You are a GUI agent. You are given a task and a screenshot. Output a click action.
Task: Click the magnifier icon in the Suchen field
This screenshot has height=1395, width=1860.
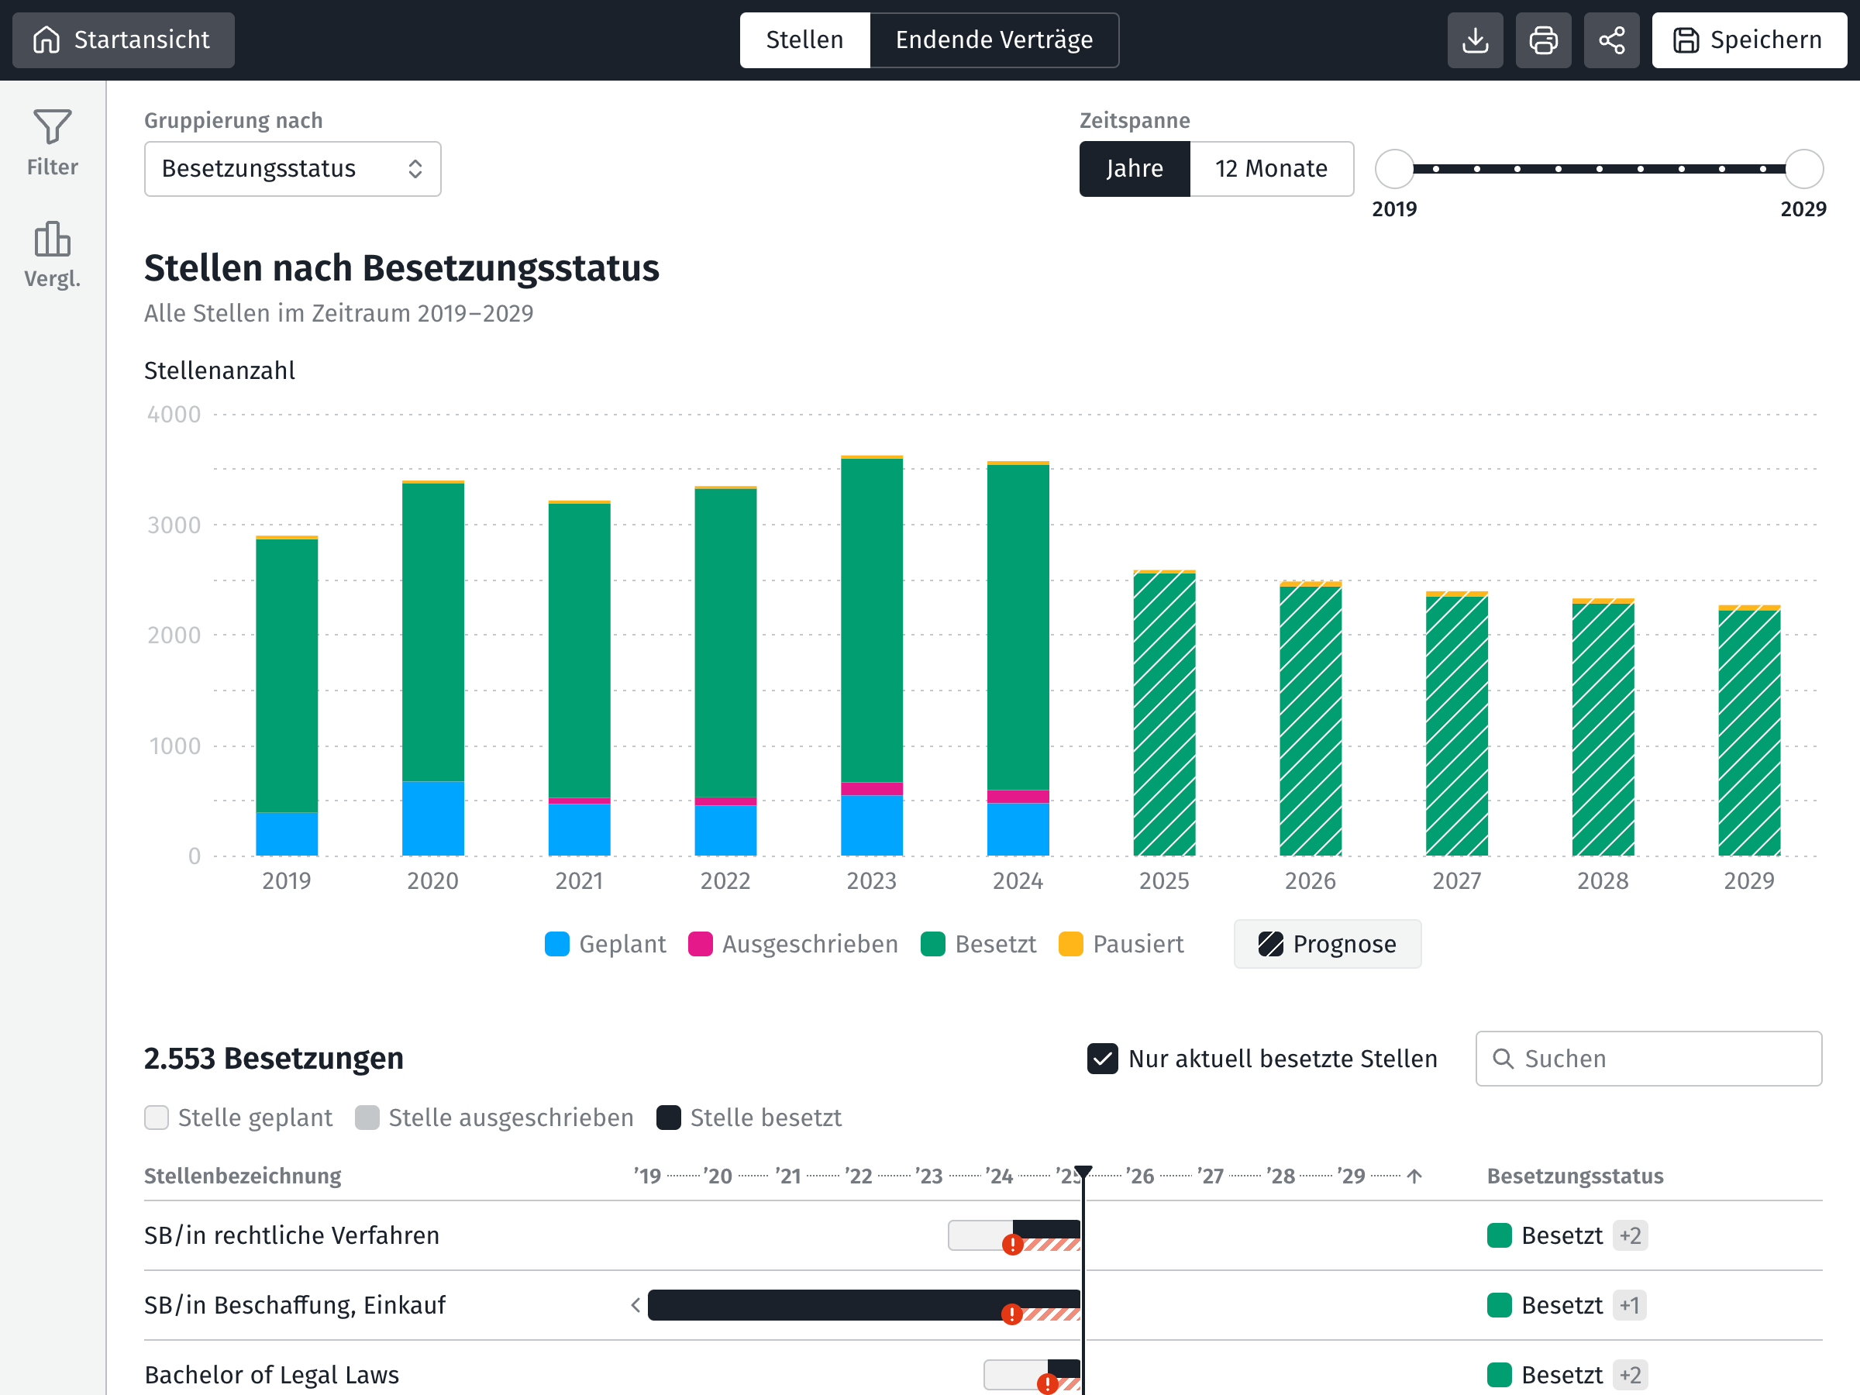(1503, 1059)
